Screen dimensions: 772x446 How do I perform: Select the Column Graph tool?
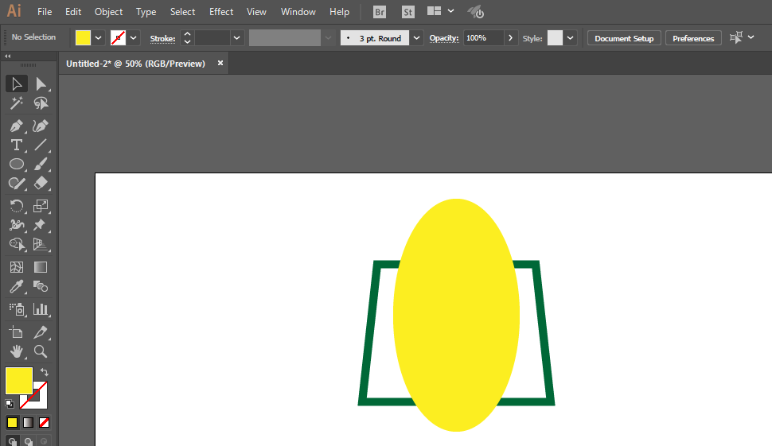tap(41, 309)
